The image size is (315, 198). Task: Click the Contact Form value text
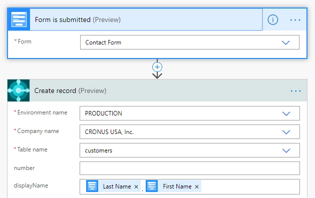tap(103, 42)
